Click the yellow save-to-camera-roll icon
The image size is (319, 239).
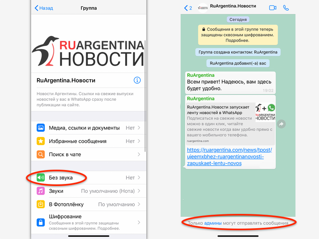coord(41,204)
